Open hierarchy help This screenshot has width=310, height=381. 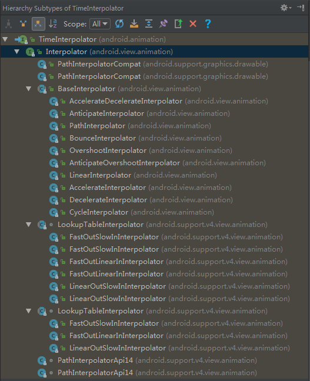[208, 24]
